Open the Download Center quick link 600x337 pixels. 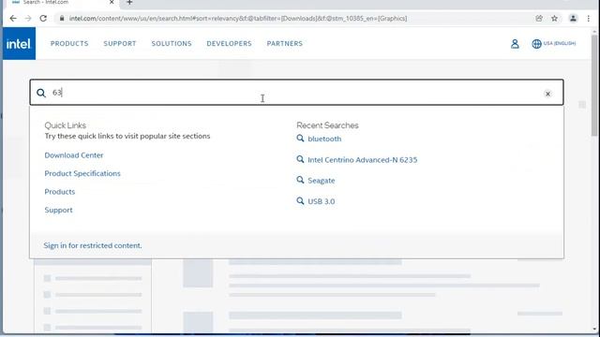tap(74, 155)
